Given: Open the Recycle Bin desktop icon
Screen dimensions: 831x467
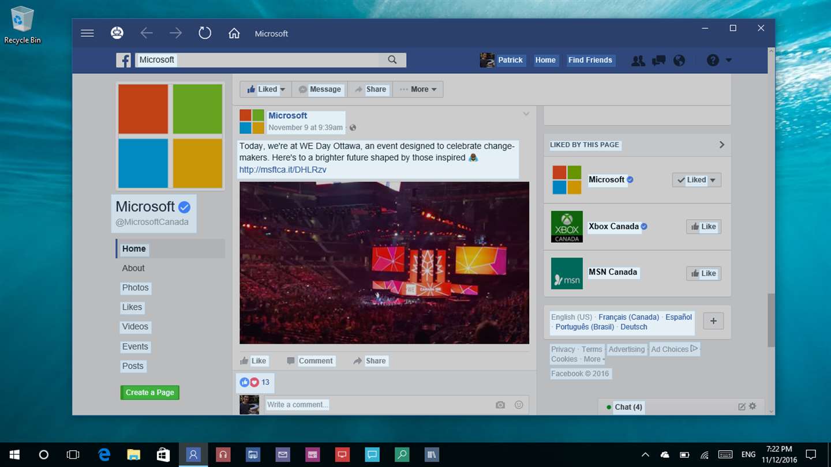Looking at the screenshot, I should 23,25.
